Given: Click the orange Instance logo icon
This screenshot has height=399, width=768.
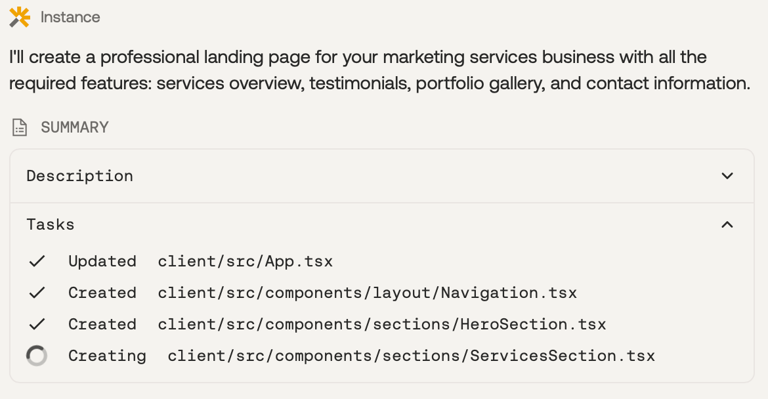Looking at the screenshot, I should 20,17.
